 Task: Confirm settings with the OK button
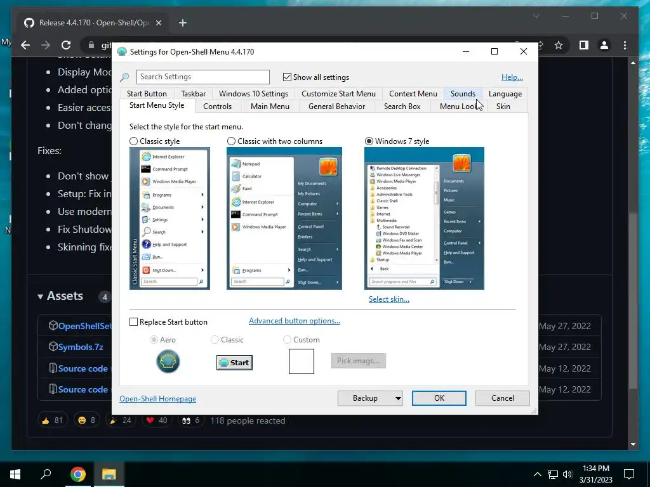pyautogui.click(x=439, y=398)
